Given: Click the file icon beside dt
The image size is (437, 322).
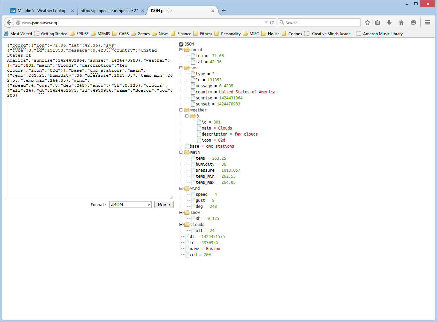Looking at the screenshot, I should click(x=187, y=237).
